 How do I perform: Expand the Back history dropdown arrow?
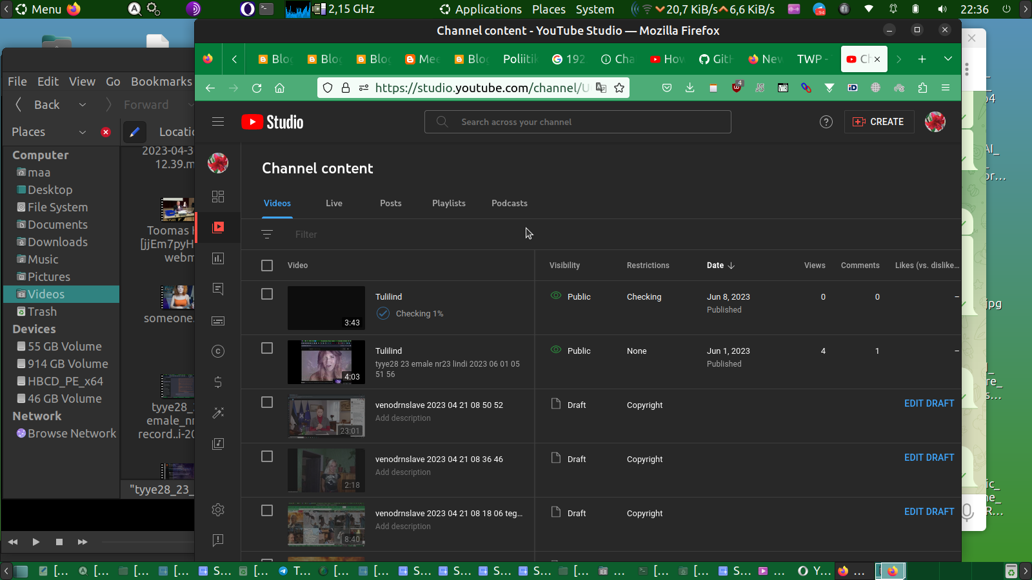83,105
